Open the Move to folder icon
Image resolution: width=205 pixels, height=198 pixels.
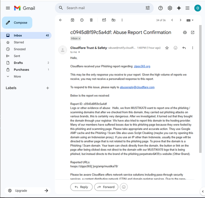(114, 20)
